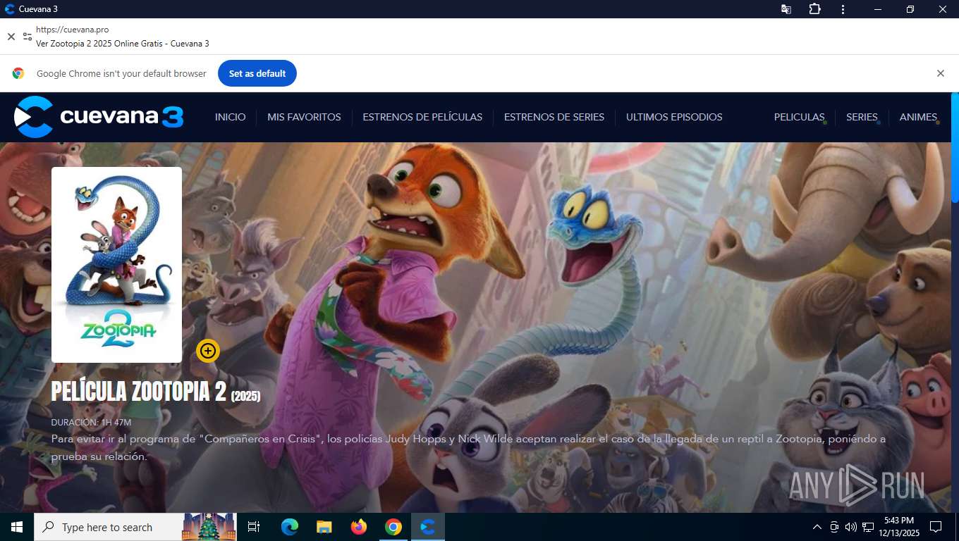
Task: Open the ANIMES category
Action: point(918,117)
